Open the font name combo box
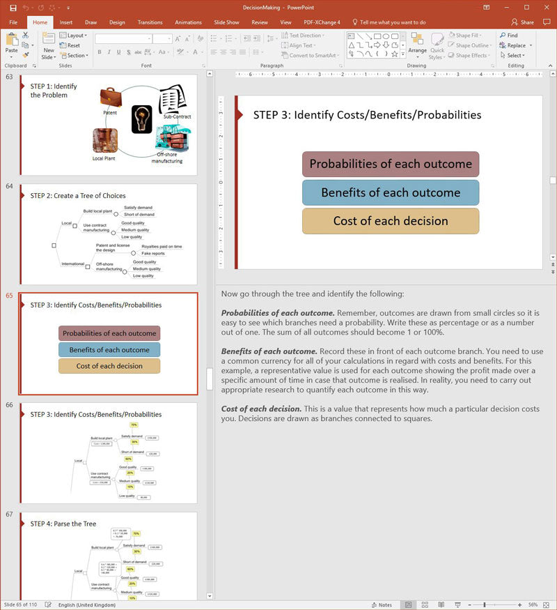557x610 pixels. (x=123, y=39)
